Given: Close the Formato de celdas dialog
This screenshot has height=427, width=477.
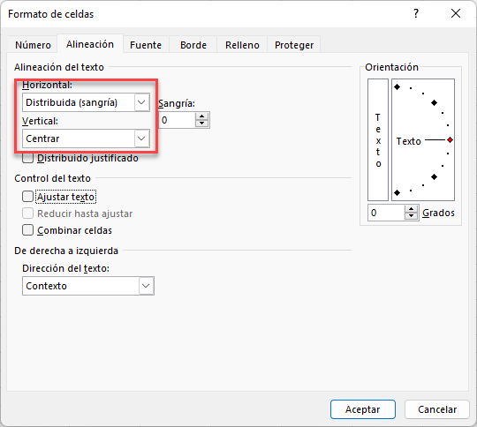Looking at the screenshot, I should click(456, 13).
